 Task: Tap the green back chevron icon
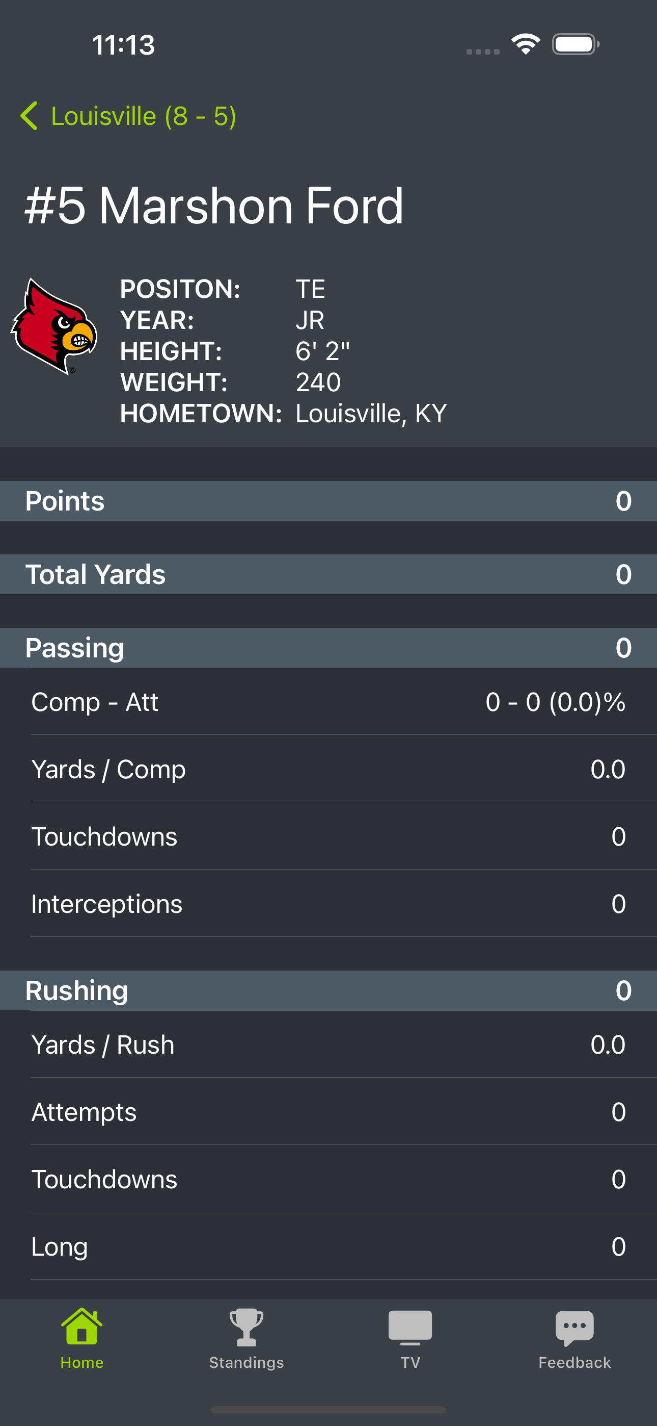(x=30, y=116)
